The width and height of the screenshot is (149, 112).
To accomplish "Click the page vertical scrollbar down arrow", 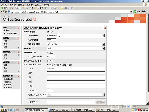I will (147, 104).
